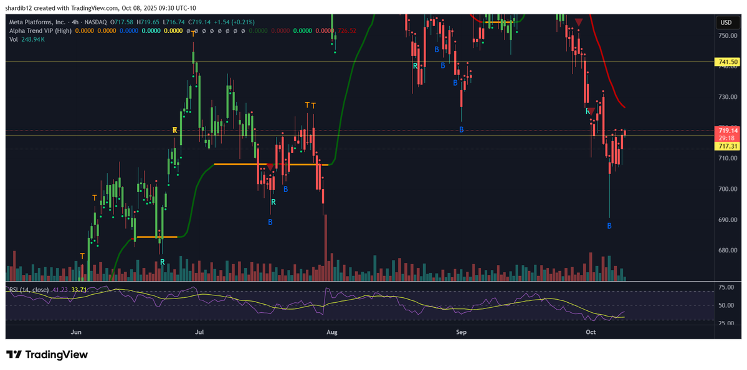Click the 741.50 horizontal line price label

[728, 62]
